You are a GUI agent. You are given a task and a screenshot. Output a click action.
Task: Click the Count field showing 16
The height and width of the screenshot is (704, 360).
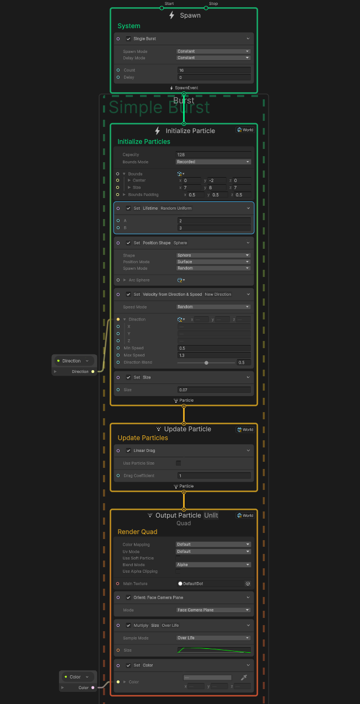(214, 70)
